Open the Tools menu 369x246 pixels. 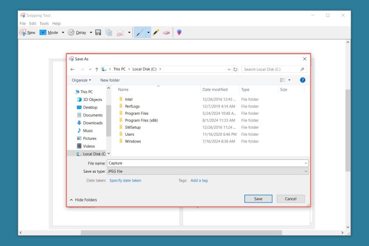coord(44,24)
